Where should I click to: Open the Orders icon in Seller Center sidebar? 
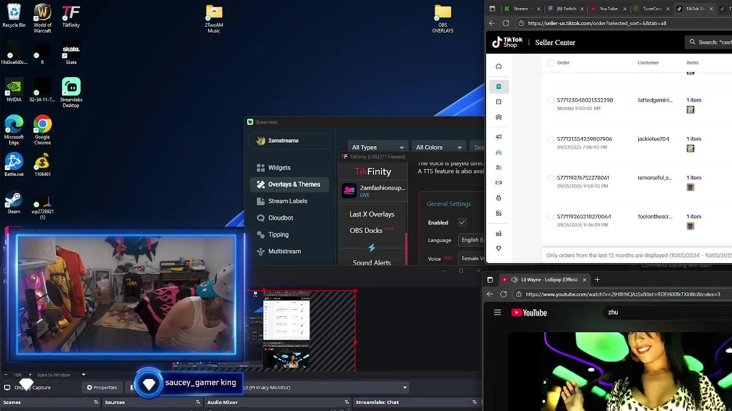[499, 86]
